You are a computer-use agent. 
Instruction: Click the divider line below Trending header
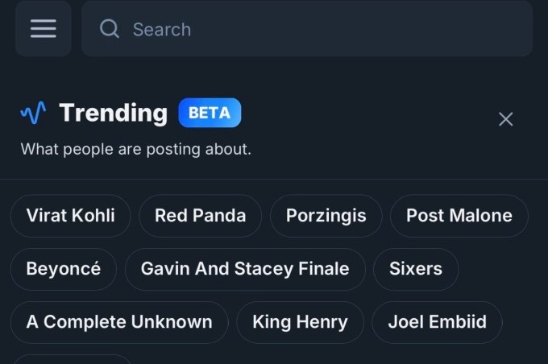click(274, 179)
